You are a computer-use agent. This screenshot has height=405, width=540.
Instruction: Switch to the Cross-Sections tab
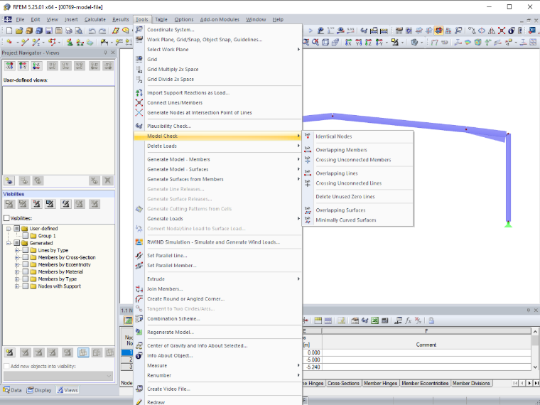point(343,383)
